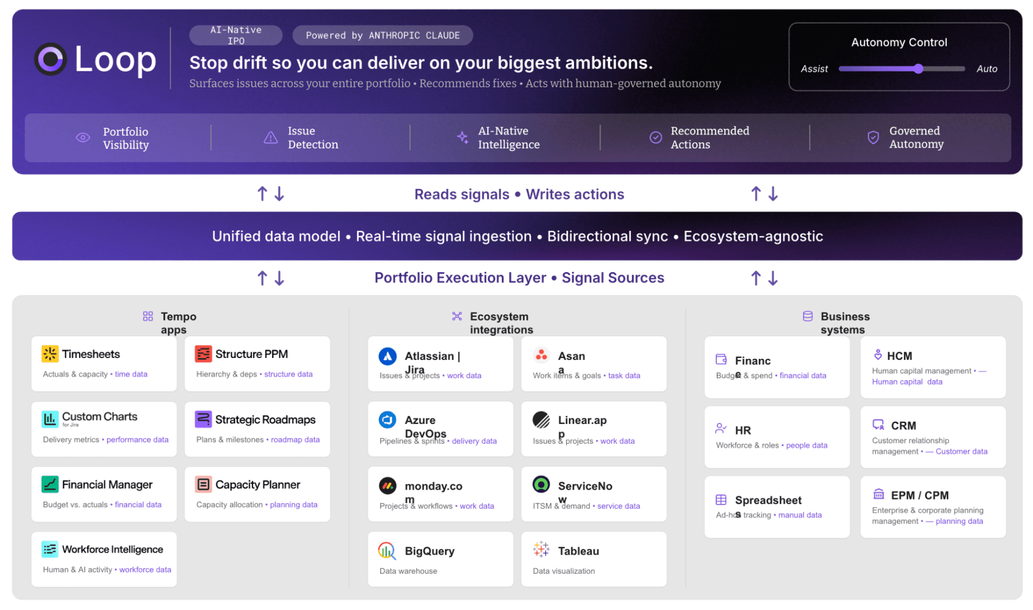Click the Azure DevOps logo icon
This screenshot has height=610, width=1033.
[x=388, y=420]
